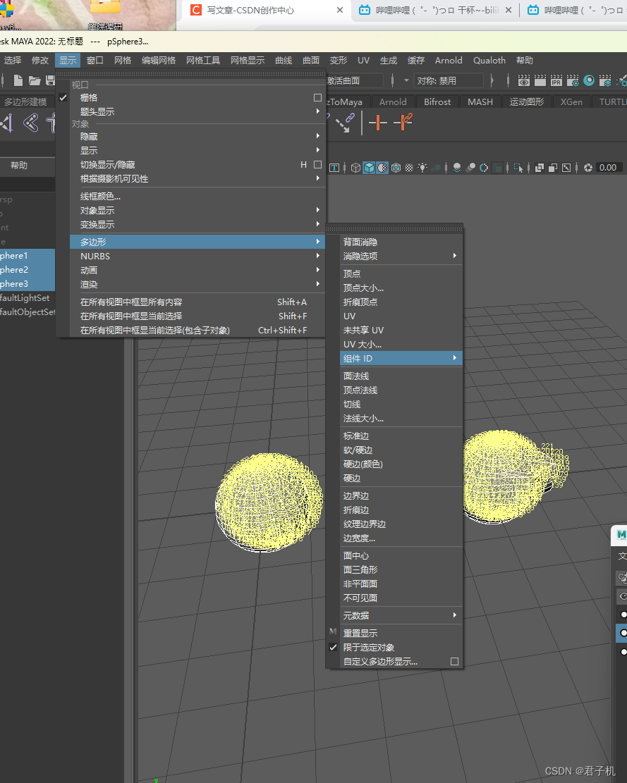This screenshot has width=627, height=783.
Task: Open the 对称: 禁用 symmetry dropdown
Action: click(x=450, y=80)
